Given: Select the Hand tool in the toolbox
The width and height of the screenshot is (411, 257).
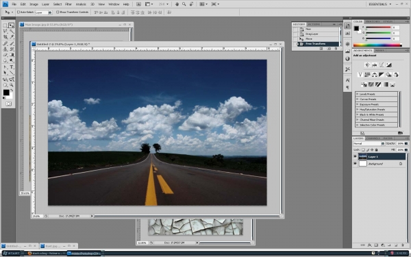Looking at the screenshot, I should 5,85.
